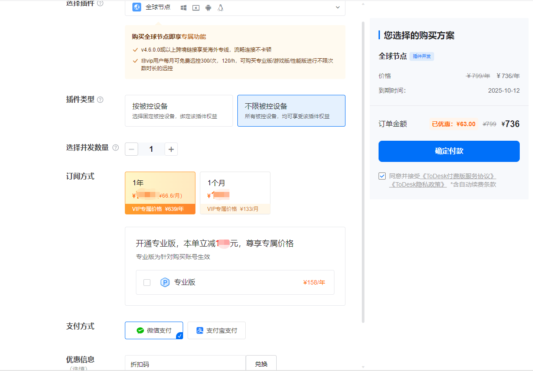Select 不限被控设备 plugin type
The image size is (533, 371).
coord(291,111)
